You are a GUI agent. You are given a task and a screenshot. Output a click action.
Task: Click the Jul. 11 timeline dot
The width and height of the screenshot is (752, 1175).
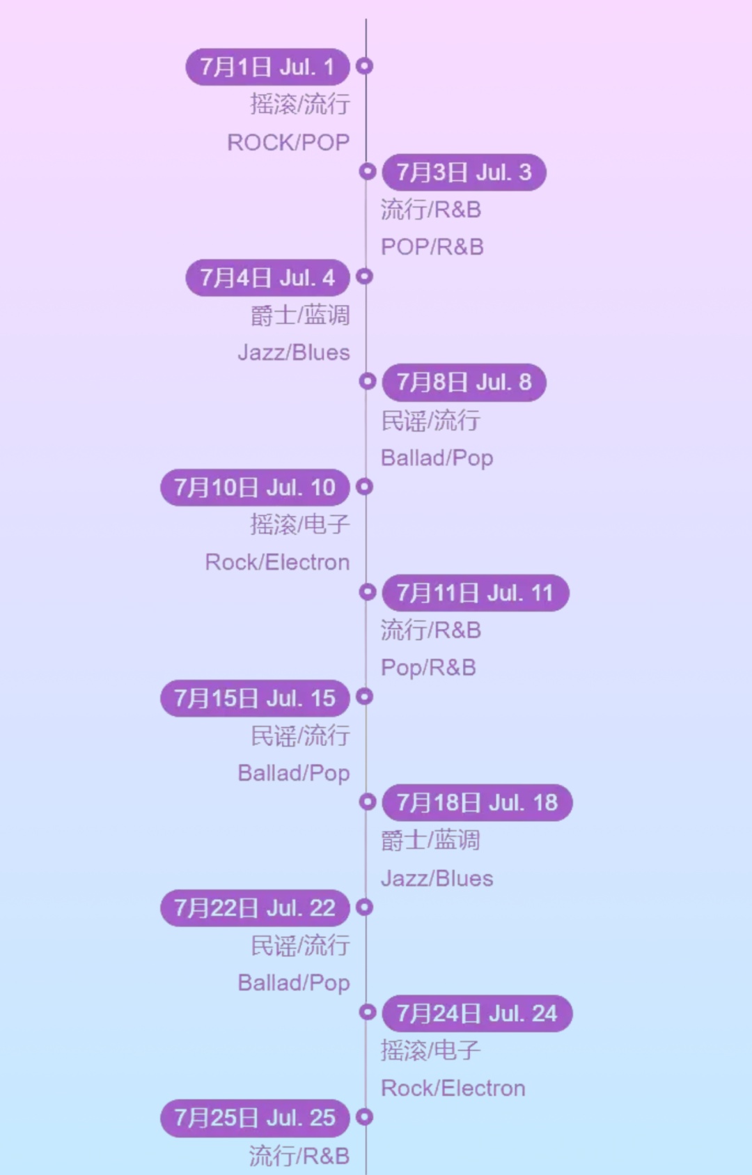(x=368, y=591)
